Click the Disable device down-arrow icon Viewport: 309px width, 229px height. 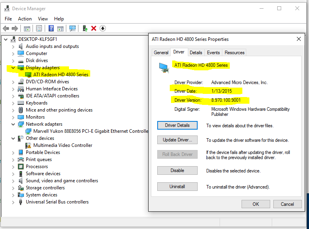(x=103, y=28)
